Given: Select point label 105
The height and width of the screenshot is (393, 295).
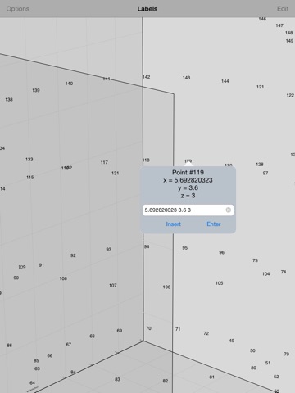Looking at the screenshot, I should tap(219, 283).
